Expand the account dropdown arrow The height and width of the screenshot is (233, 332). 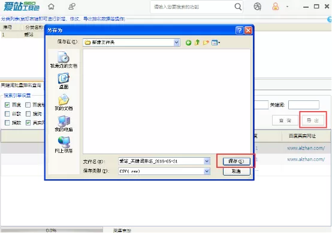click(287, 7)
